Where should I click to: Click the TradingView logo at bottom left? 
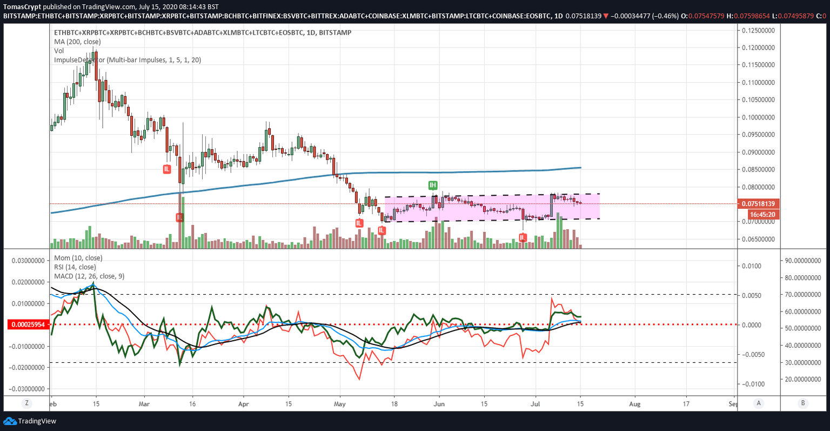pos(30,421)
